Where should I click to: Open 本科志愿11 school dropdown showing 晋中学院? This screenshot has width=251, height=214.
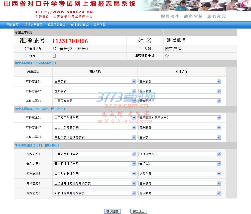click(x=95, y=81)
